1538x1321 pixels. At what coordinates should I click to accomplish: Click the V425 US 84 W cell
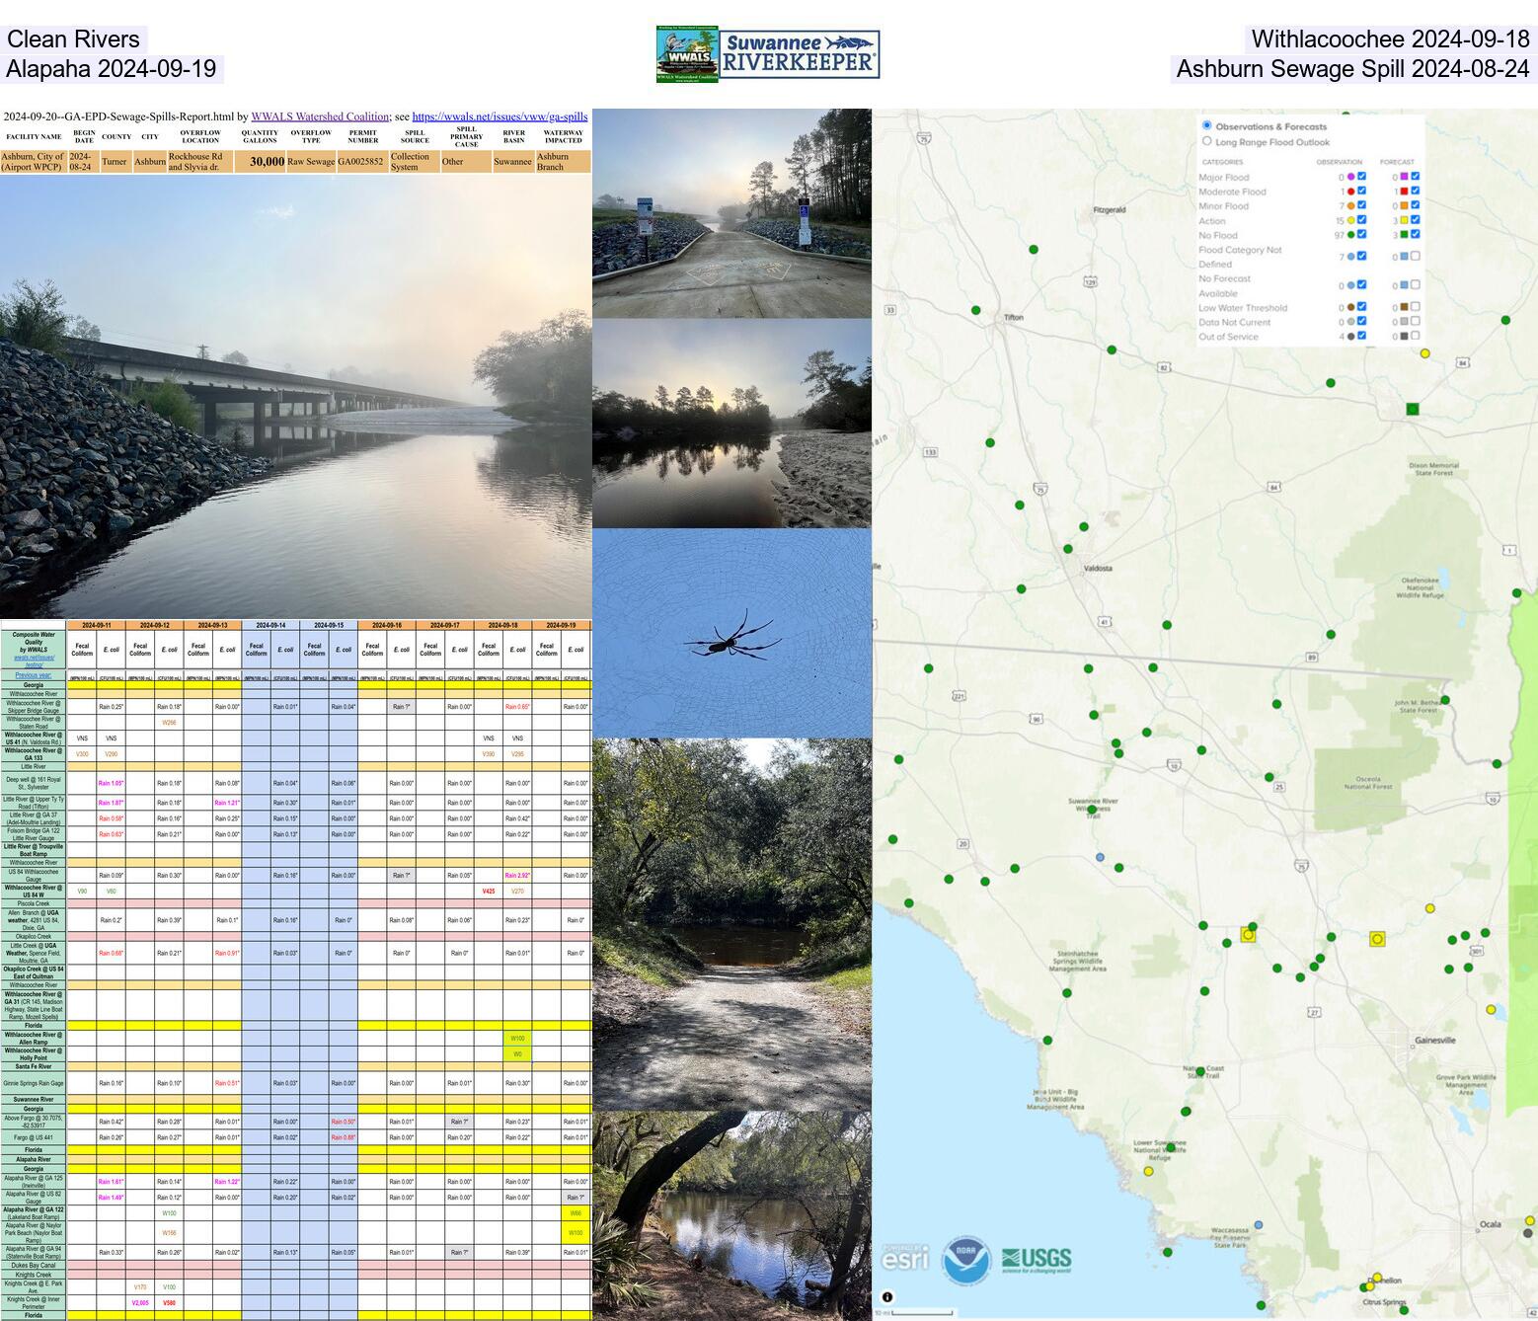[x=488, y=891]
